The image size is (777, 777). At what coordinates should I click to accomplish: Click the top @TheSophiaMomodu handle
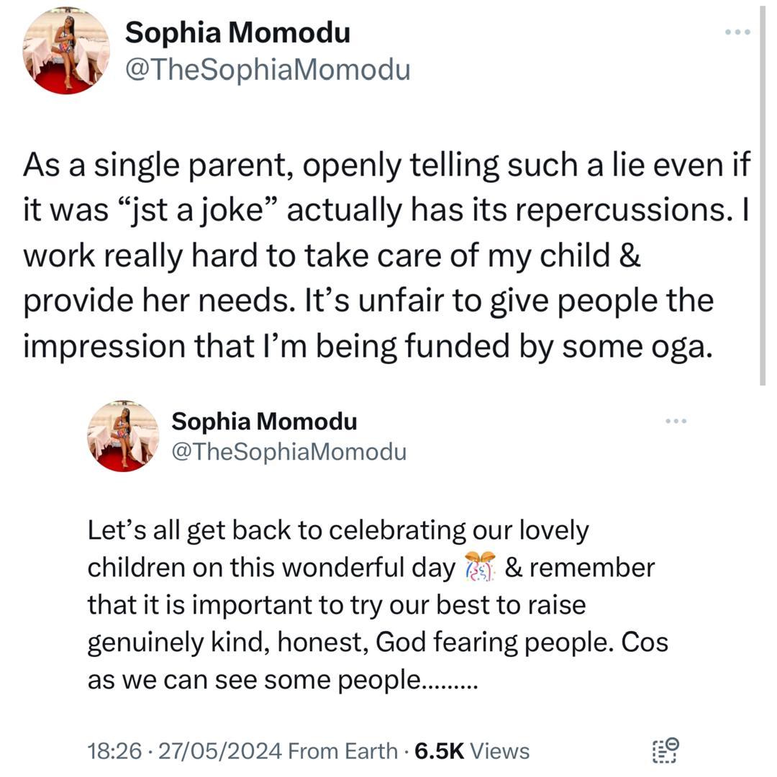tap(267, 70)
